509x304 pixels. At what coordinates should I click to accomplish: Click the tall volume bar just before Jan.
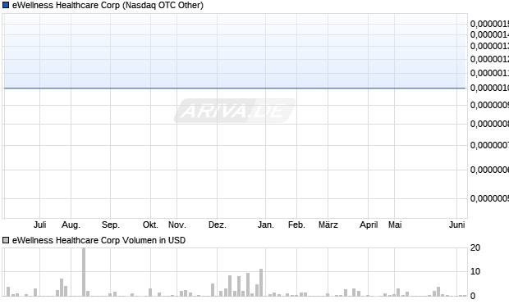click(x=261, y=282)
